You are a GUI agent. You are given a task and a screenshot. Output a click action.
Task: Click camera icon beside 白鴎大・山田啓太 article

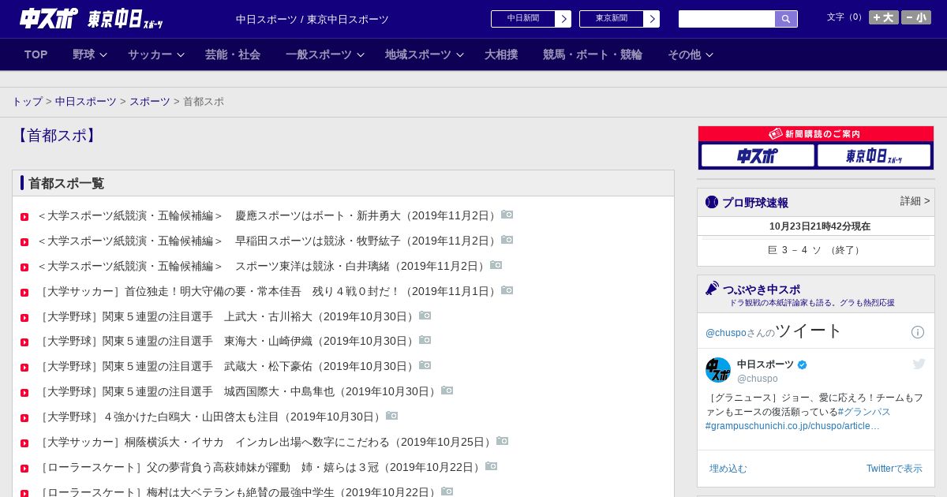click(392, 416)
